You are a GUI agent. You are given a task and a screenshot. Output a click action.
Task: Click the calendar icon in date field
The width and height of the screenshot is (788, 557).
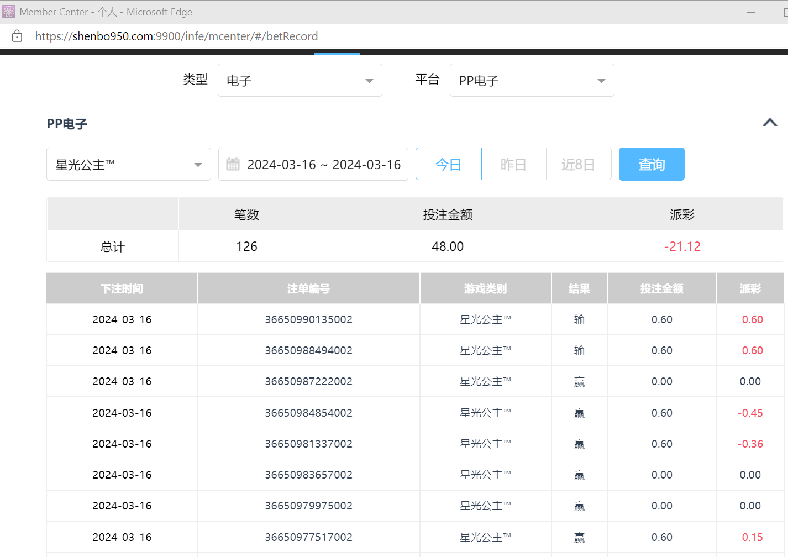click(x=233, y=164)
